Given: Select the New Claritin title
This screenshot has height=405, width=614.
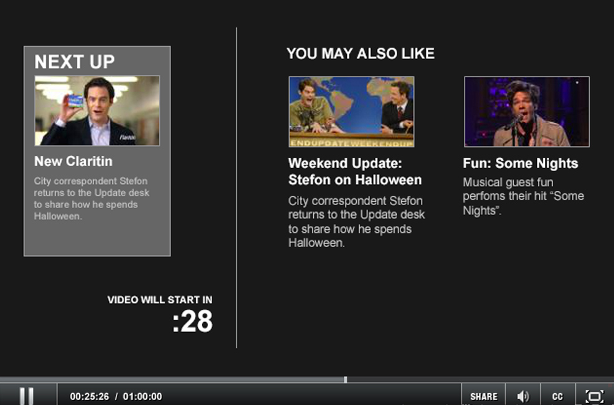Looking at the screenshot, I should tap(73, 161).
